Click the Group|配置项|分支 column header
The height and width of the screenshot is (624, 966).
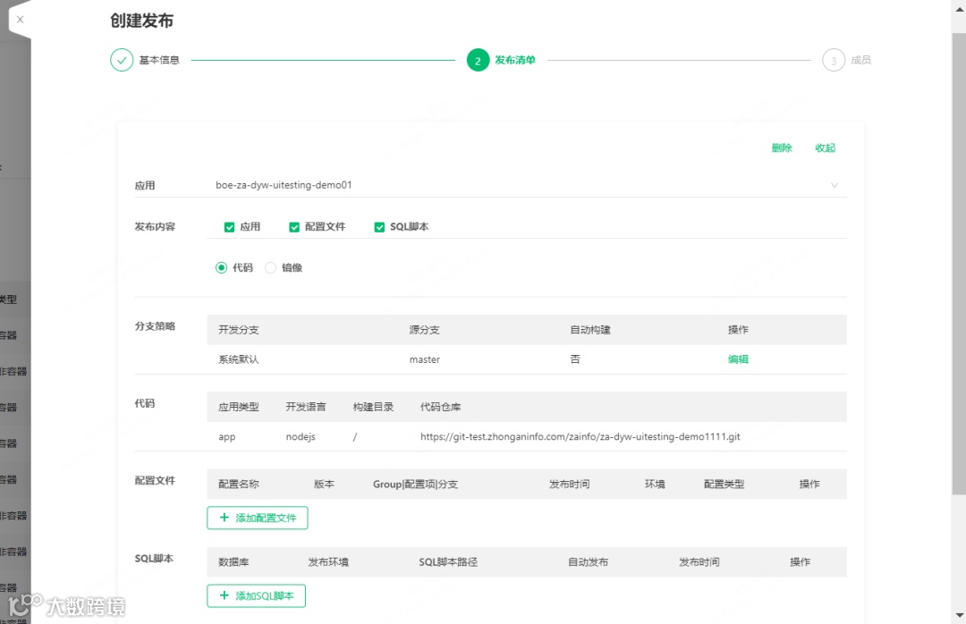(x=415, y=485)
